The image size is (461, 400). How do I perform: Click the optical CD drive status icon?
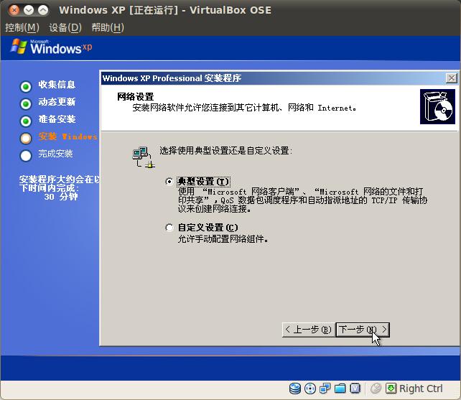coord(310,389)
